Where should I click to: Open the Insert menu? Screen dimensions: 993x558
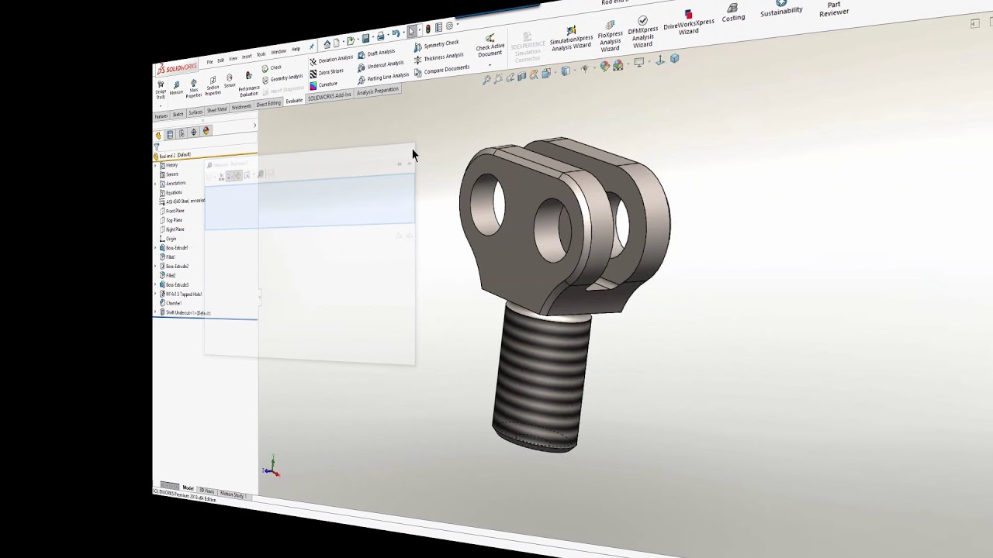point(247,57)
